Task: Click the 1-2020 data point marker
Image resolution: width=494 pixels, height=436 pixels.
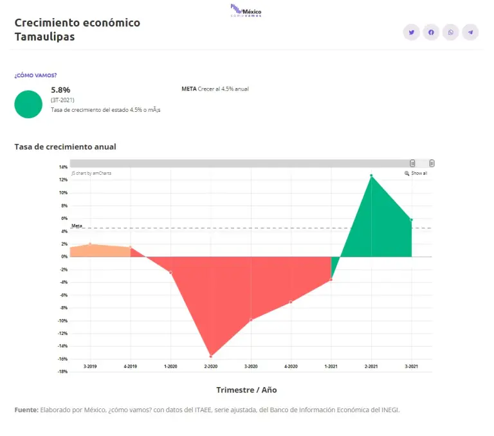Action: pos(170,273)
